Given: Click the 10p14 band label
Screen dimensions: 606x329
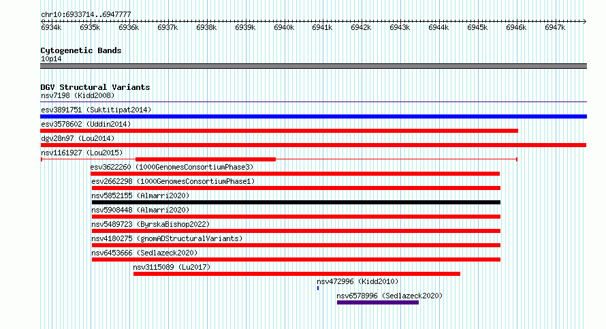Looking at the screenshot, I should point(51,59).
